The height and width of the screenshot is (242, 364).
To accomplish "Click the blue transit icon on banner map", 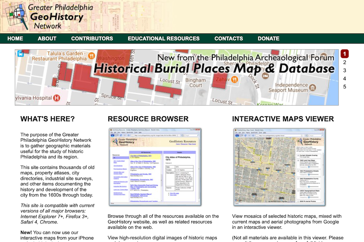I will click(20, 54).
